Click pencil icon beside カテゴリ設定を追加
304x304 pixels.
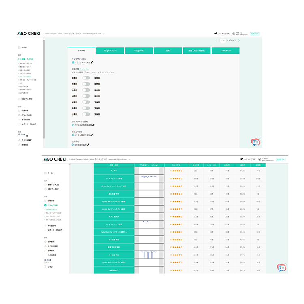tap(92, 135)
